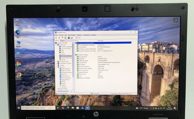Go back with the AIDA64 Back arrow
Viewport: 194px width, 119px height.
(x=56, y=38)
